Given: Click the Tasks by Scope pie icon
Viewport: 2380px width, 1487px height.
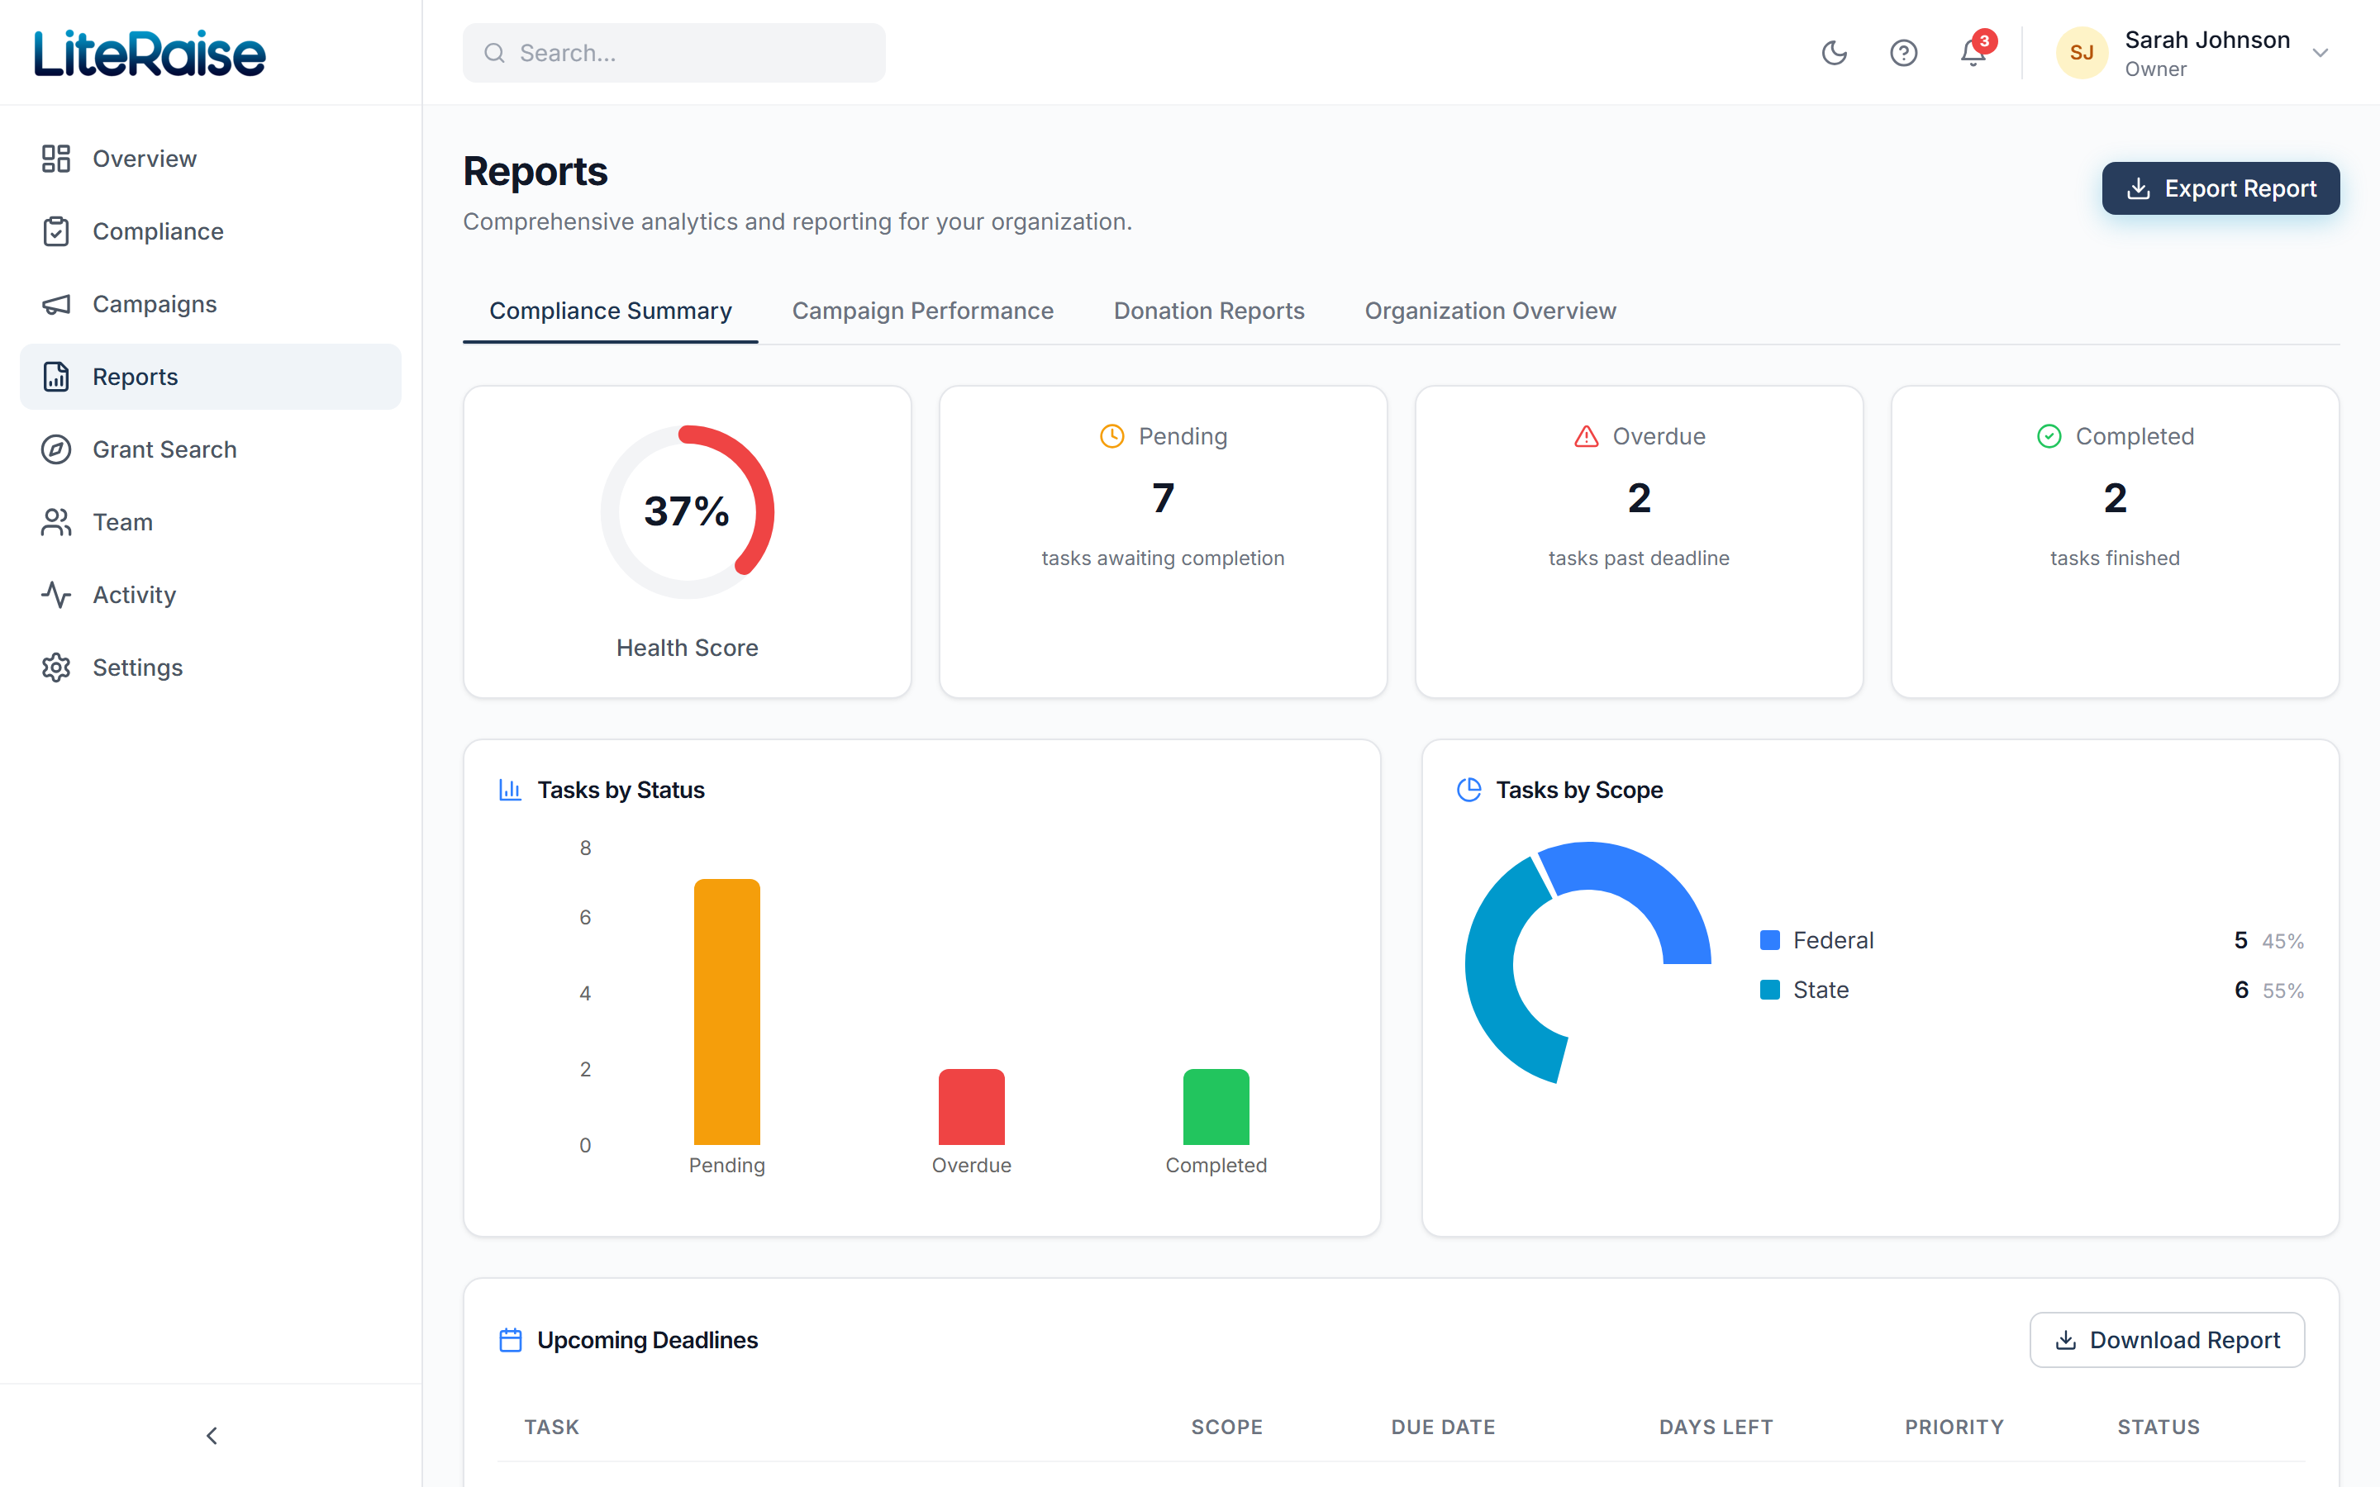Looking at the screenshot, I should coord(1468,790).
